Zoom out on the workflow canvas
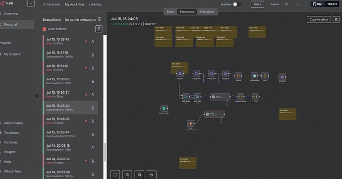 pyautogui.click(x=139, y=175)
